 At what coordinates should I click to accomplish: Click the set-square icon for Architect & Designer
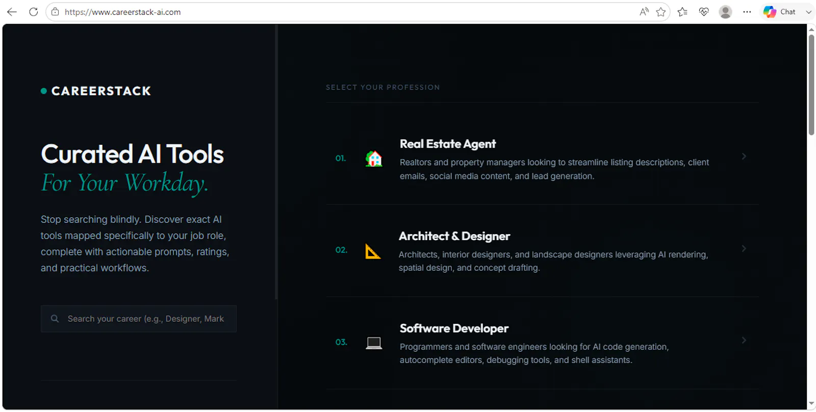click(373, 251)
